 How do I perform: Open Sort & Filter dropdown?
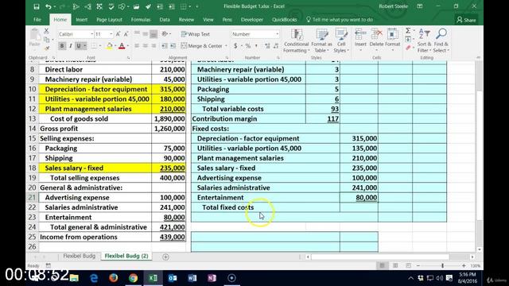pos(424,41)
